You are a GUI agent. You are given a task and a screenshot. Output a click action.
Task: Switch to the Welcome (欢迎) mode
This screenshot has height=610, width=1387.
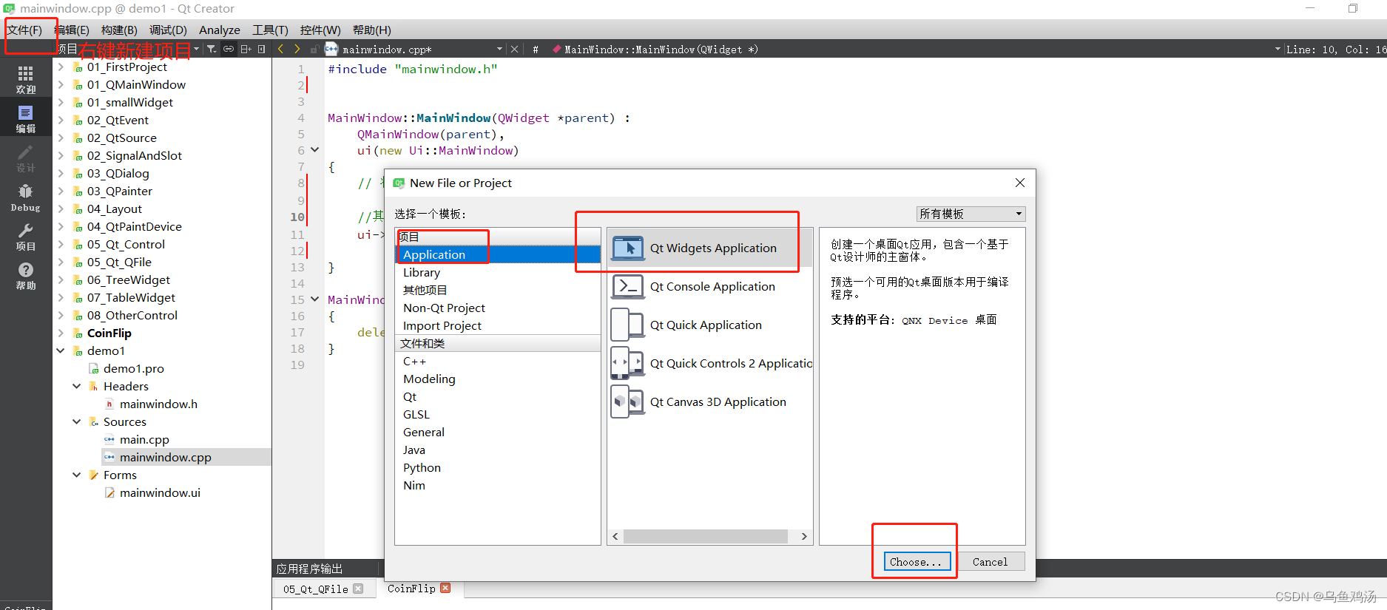(x=26, y=79)
